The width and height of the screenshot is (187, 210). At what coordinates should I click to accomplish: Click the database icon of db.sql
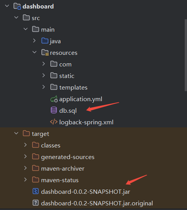[54, 110]
